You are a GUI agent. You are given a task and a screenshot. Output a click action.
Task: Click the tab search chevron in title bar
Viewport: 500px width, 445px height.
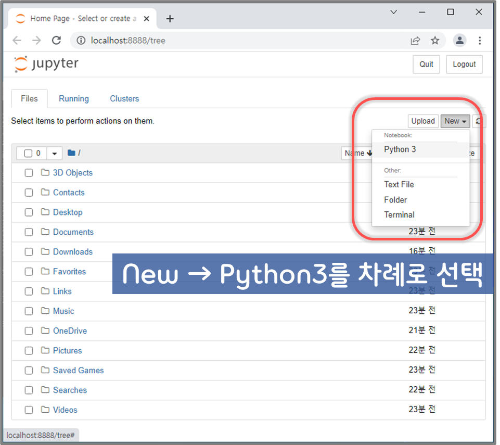(x=394, y=12)
